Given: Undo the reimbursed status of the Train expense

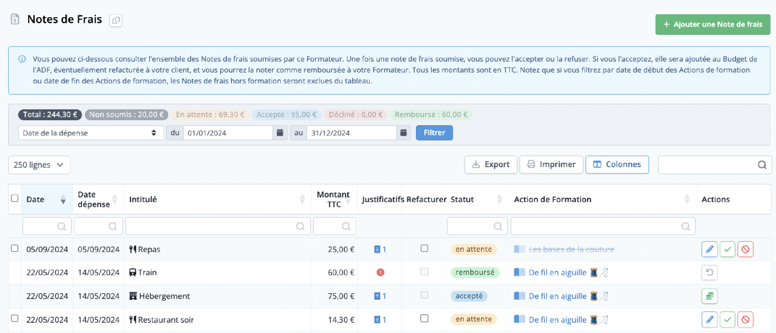Looking at the screenshot, I should (x=709, y=272).
